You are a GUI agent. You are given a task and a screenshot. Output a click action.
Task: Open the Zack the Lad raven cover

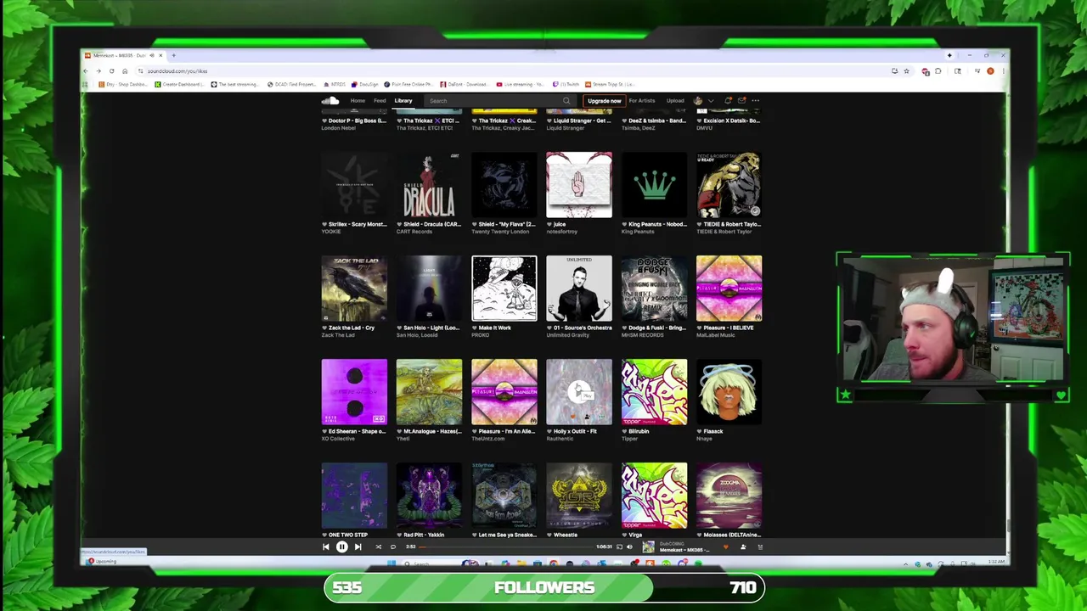click(354, 289)
